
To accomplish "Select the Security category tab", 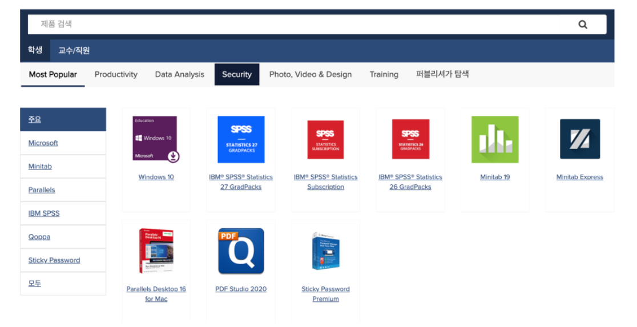I will 237,74.
